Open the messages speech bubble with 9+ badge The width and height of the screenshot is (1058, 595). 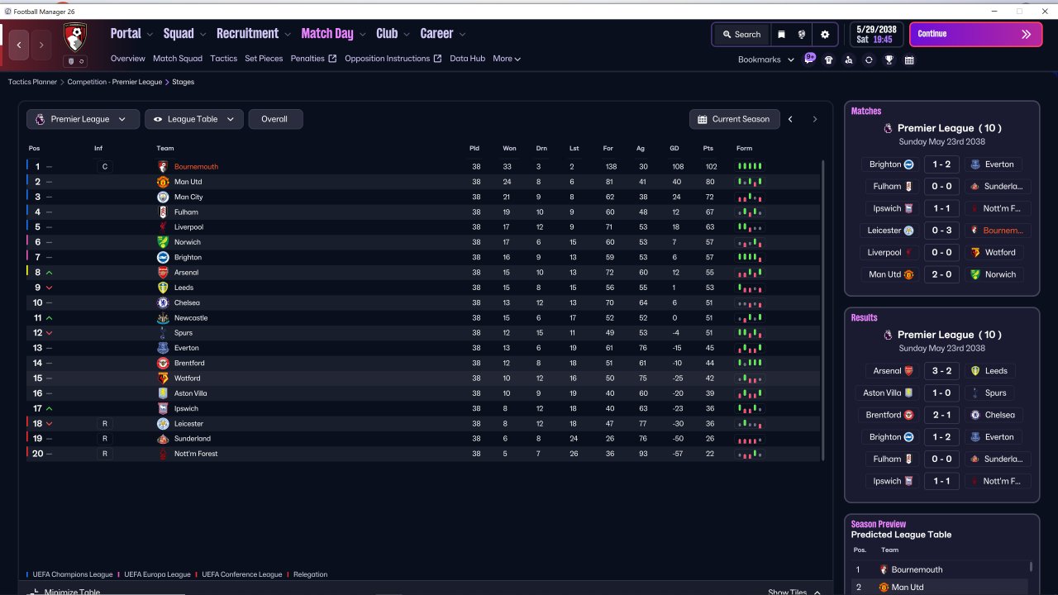coord(809,59)
